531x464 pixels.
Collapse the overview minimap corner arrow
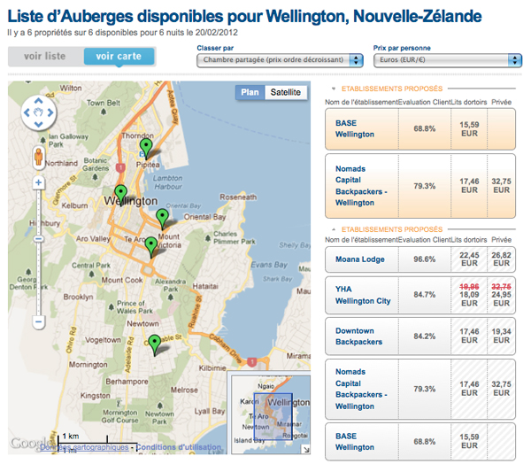click(x=306, y=447)
